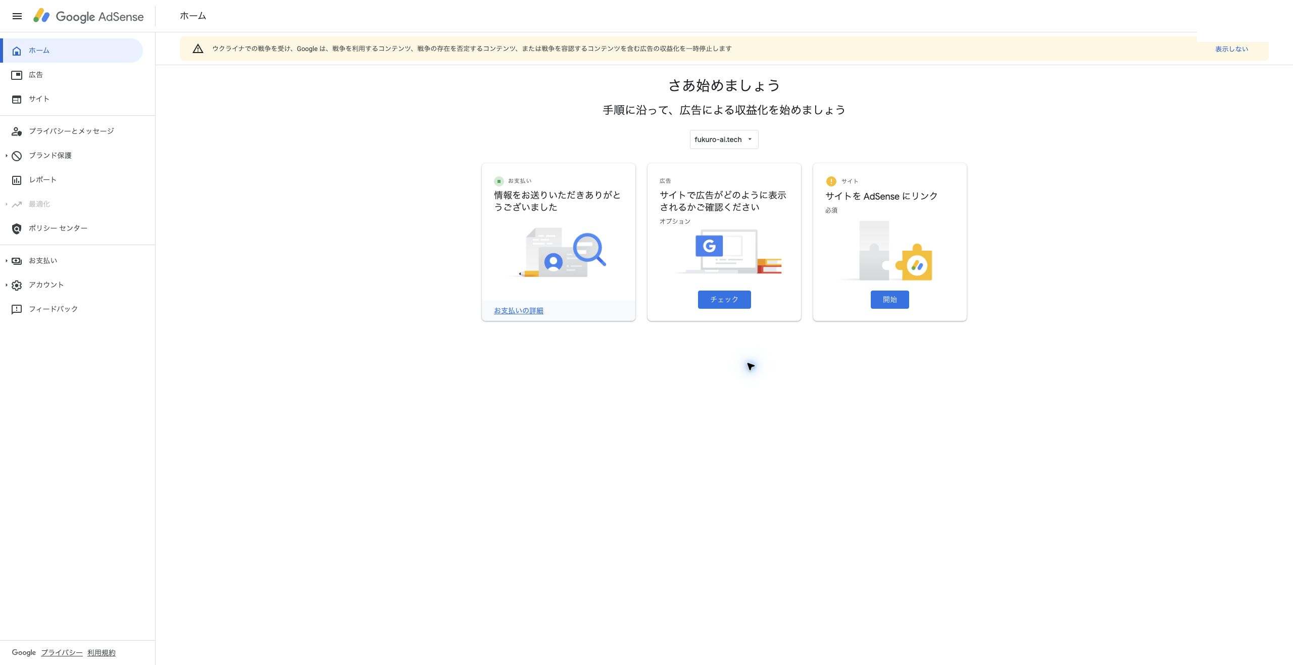The width and height of the screenshot is (1293, 665).
Task: Click the プライバシーとメッセージ person icon
Action: click(17, 131)
